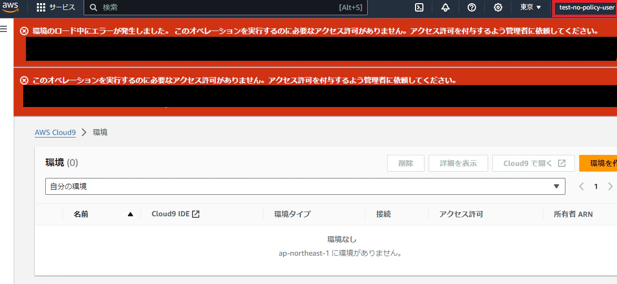The width and height of the screenshot is (617, 284).
Task: Open the サービス services grid menu
Action: [56, 7]
